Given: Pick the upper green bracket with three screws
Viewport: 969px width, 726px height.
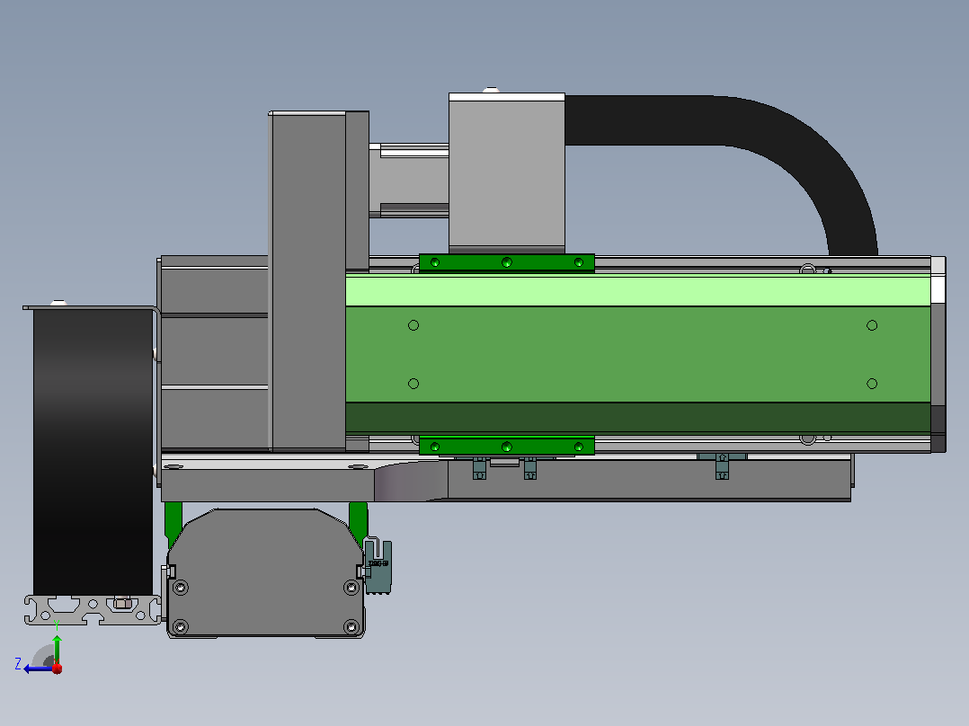Looking at the screenshot, I should [x=507, y=262].
